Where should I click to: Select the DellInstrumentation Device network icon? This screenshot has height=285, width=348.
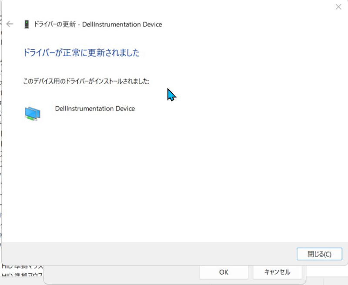coord(32,114)
